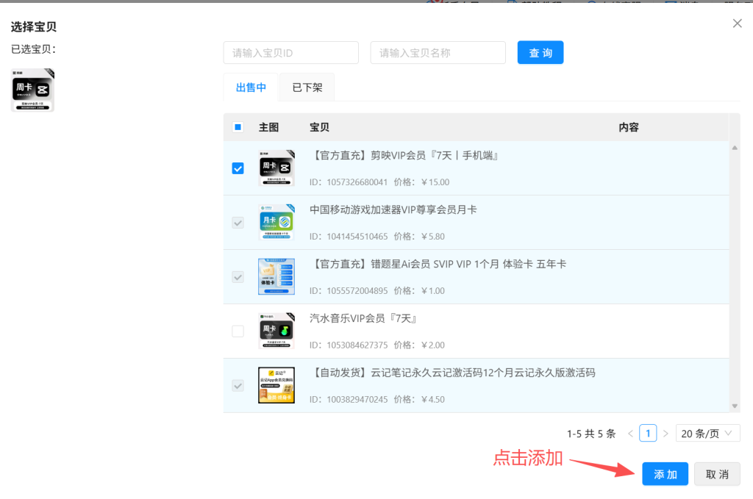Switch to the 出售中 tab
753x499 pixels.
click(x=251, y=87)
